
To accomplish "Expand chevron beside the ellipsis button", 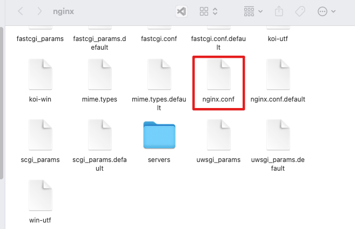I will 333,11.
